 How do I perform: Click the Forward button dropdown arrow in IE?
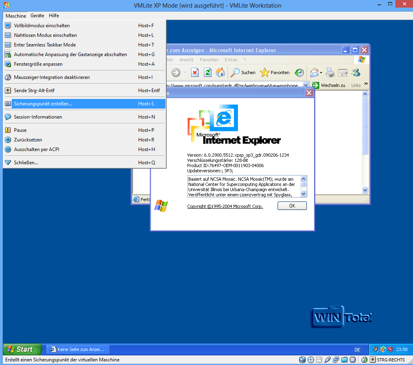[185, 73]
